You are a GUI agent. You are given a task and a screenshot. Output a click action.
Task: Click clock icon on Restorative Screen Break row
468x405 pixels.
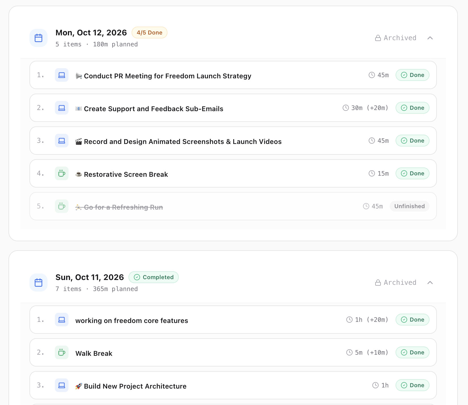coord(372,173)
